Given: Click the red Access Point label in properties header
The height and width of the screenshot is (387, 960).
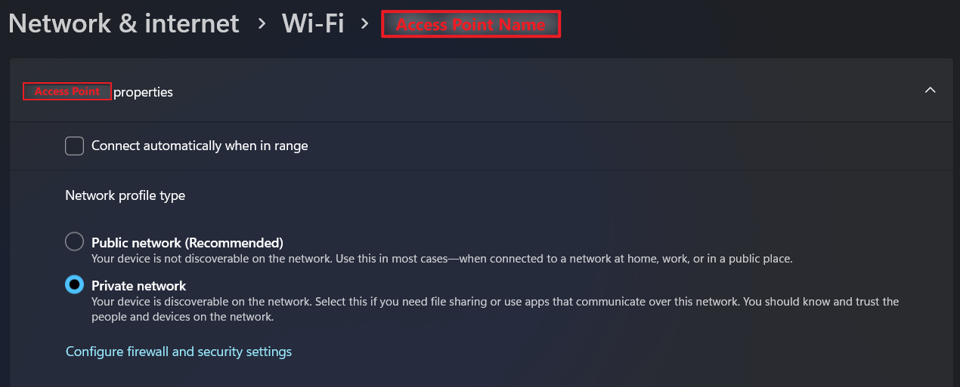Looking at the screenshot, I should 67,91.
